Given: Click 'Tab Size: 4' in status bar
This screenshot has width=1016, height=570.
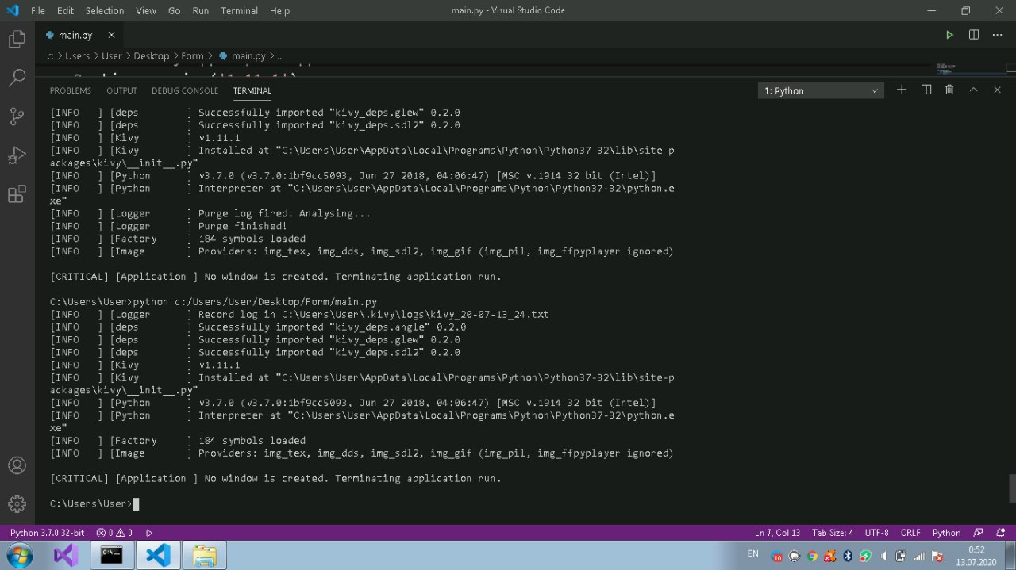Looking at the screenshot, I should 833,533.
